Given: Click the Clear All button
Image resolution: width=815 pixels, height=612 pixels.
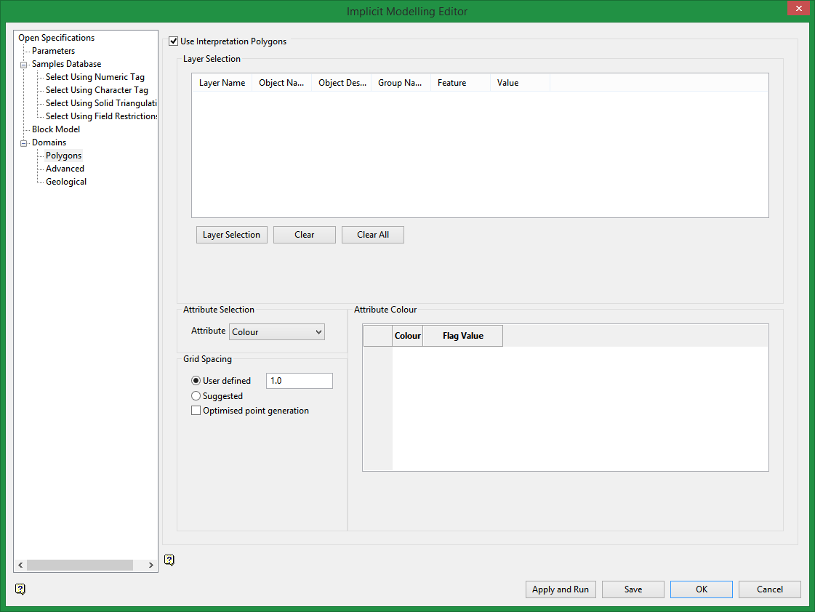Looking at the screenshot, I should pos(373,235).
